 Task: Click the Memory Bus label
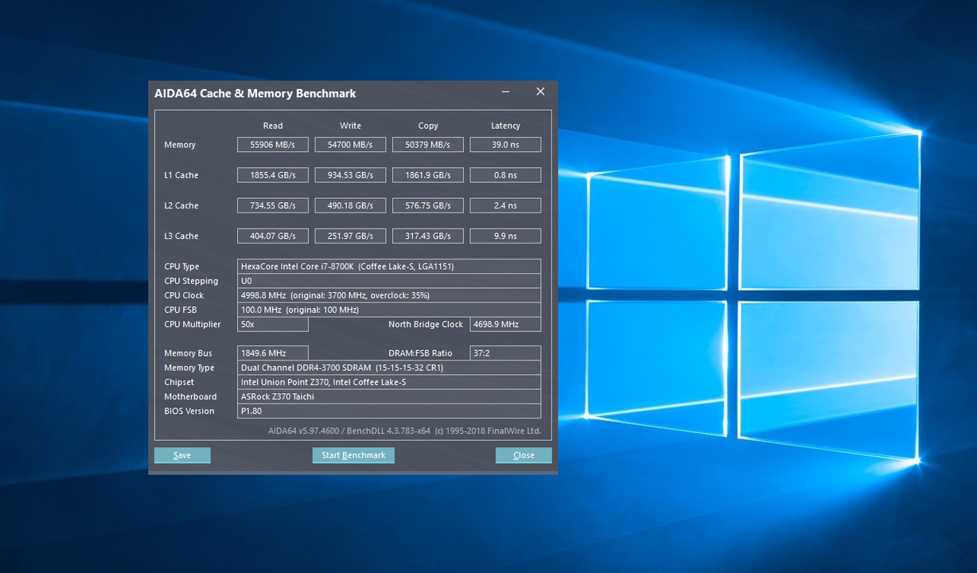[x=188, y=353]
